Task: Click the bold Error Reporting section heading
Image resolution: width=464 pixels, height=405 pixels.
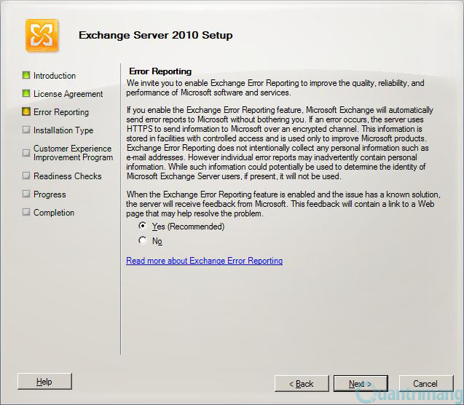Action: tap(160, 71)
